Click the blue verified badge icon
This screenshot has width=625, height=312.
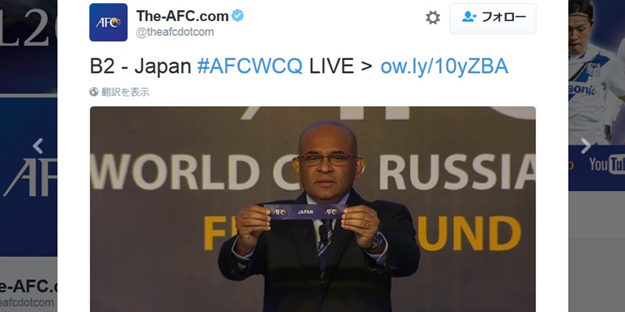click(237, 16)
